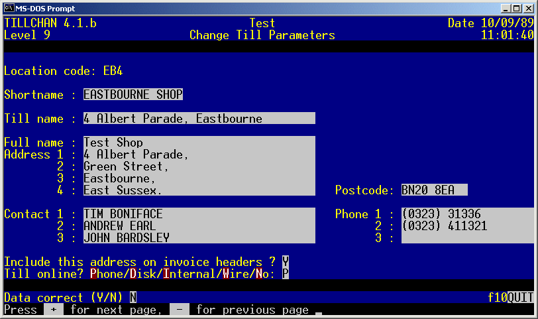Click Contact 3 JOHN BARDSLEY field
This screenshot has width=538, height=319.
coord(199,238)
